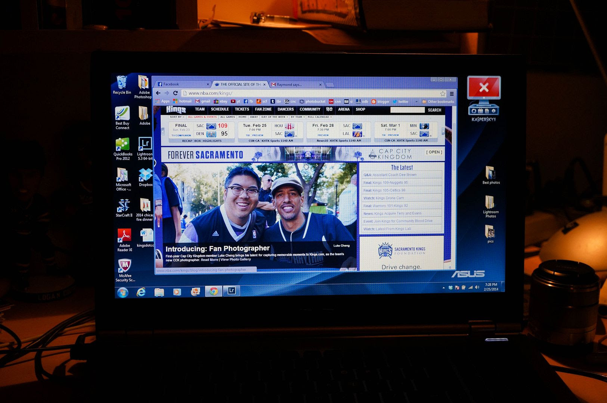The width and height of the screenshot is (607, 403).
Task: Open the pics folder on the desktop
Action: 490,234
